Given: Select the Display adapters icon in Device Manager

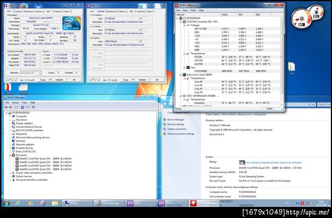Looking at the screenshot, I should [13, 123].
